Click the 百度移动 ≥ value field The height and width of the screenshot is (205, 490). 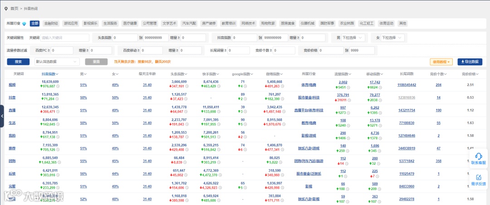pyautogui.click(x=152, y=50)
